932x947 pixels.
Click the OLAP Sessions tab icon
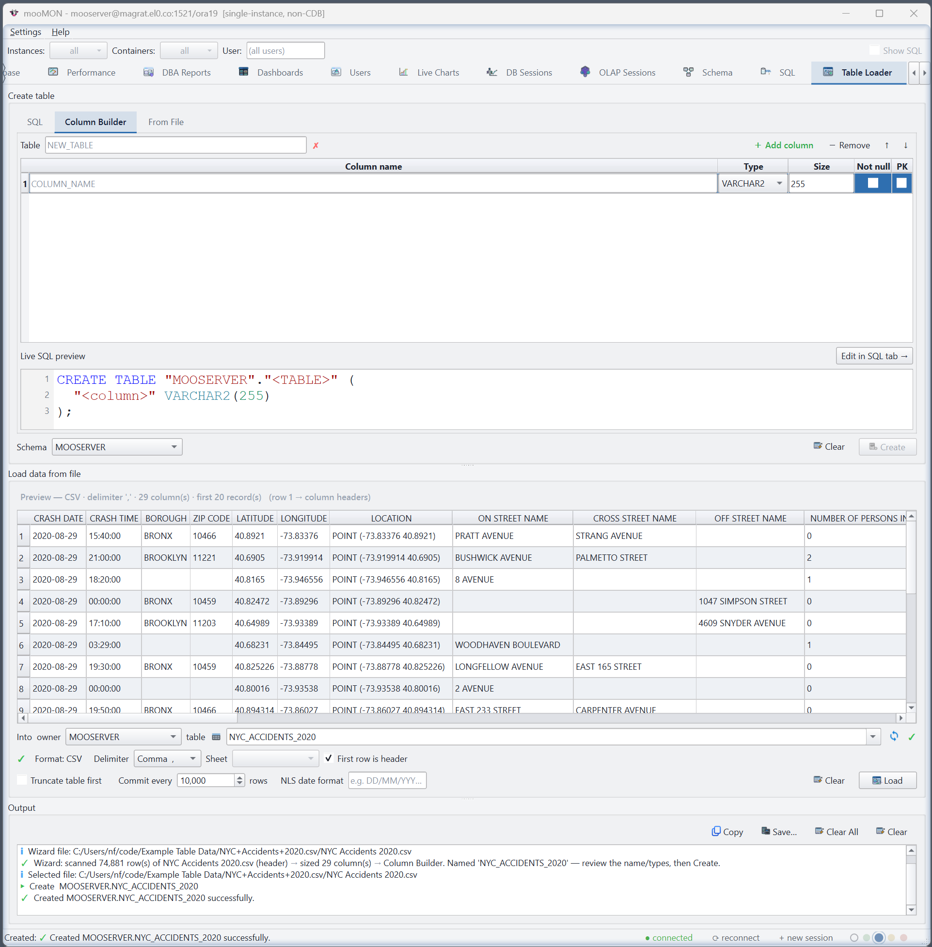(x=585, y=72)
